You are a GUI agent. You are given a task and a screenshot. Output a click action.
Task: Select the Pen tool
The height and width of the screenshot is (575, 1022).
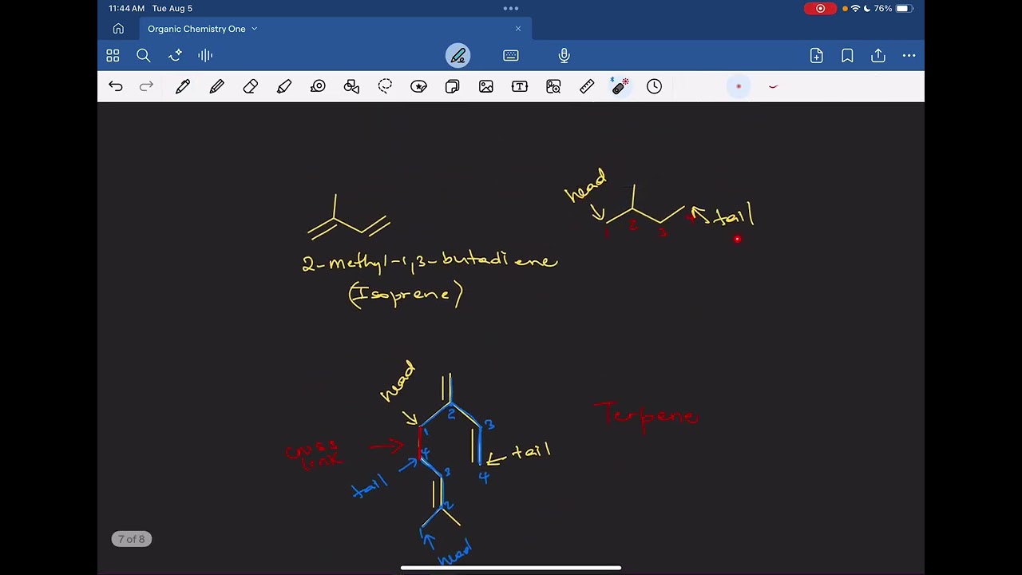tap(183, 86)
